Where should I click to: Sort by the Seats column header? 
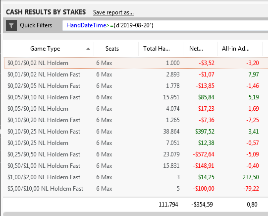(116, 49)
